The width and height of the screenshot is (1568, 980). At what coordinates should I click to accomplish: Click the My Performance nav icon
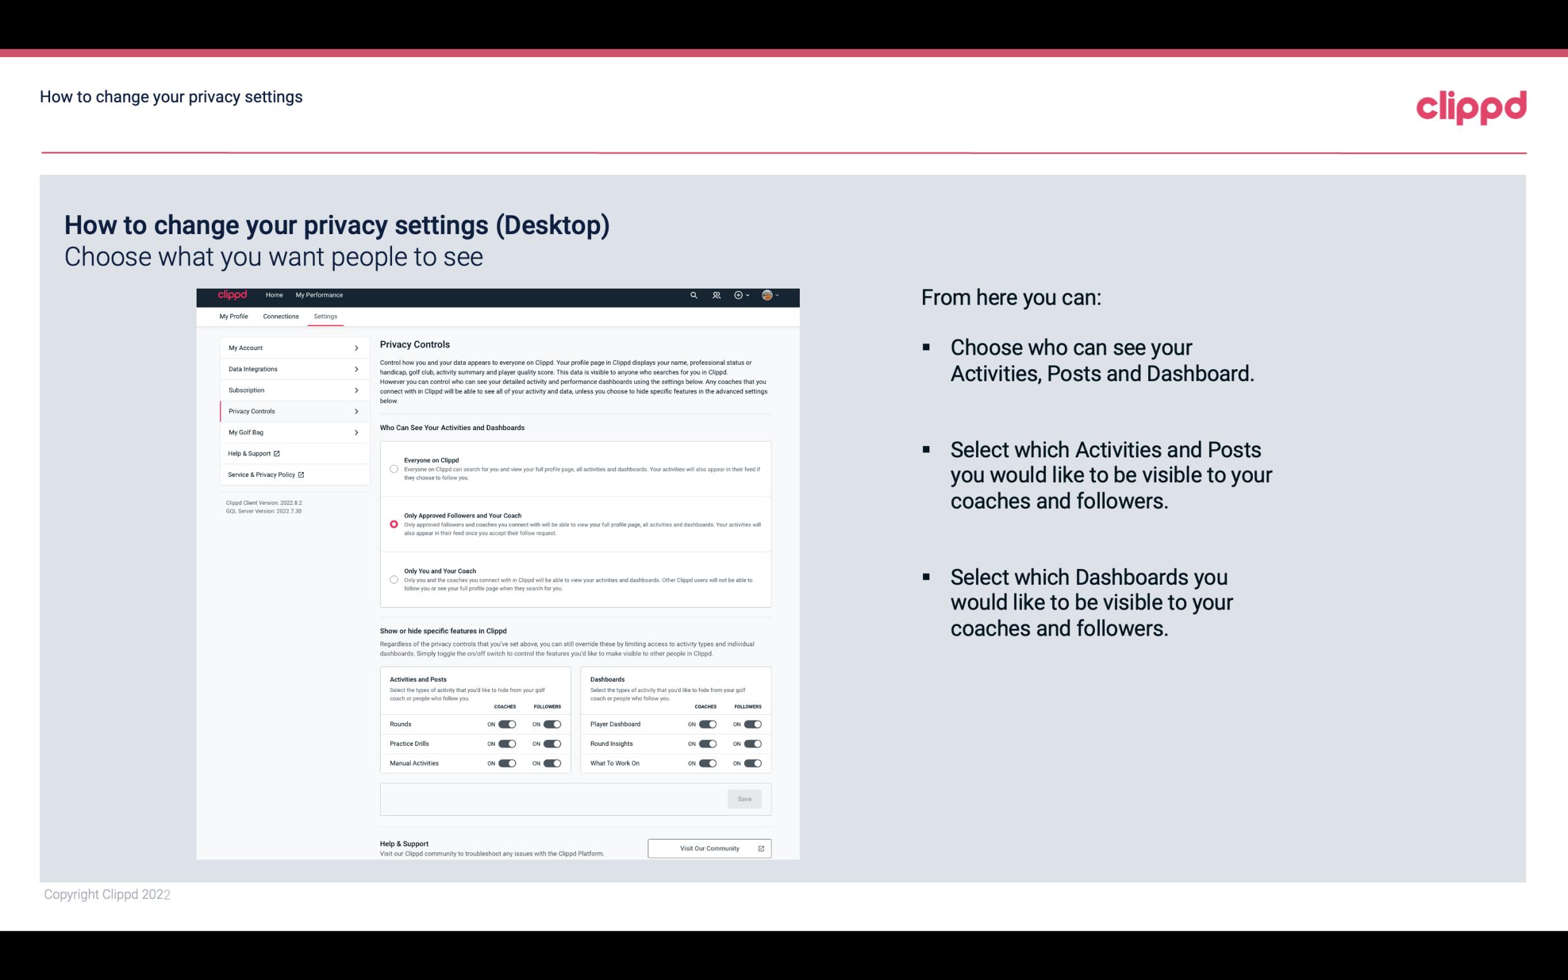coord(320,295)
